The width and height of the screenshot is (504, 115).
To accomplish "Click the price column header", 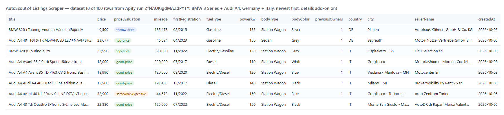I will coord(101,19).
